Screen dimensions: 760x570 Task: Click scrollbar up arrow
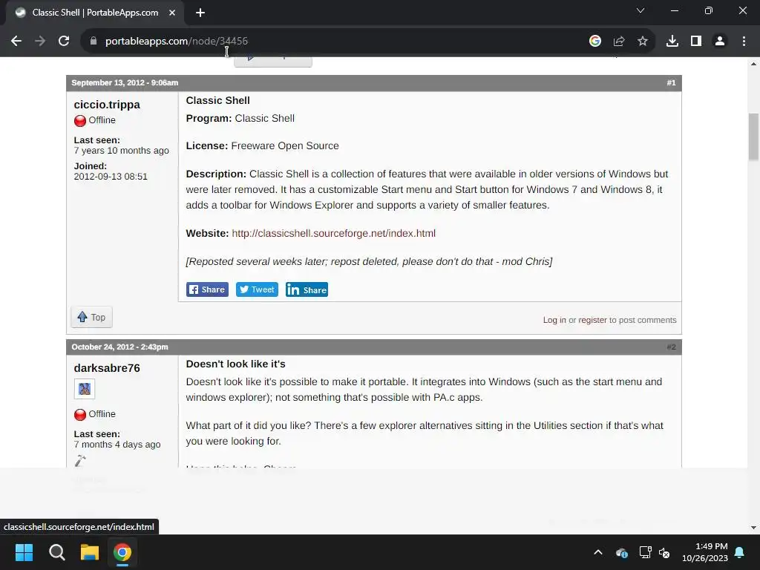pyautogui.click(x=753, y=64)
